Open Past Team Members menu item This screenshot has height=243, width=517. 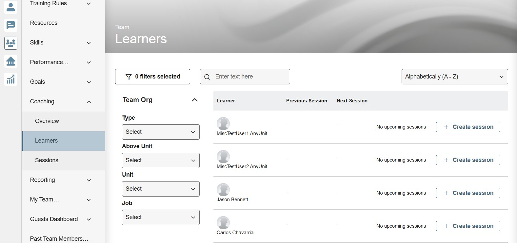64,238
